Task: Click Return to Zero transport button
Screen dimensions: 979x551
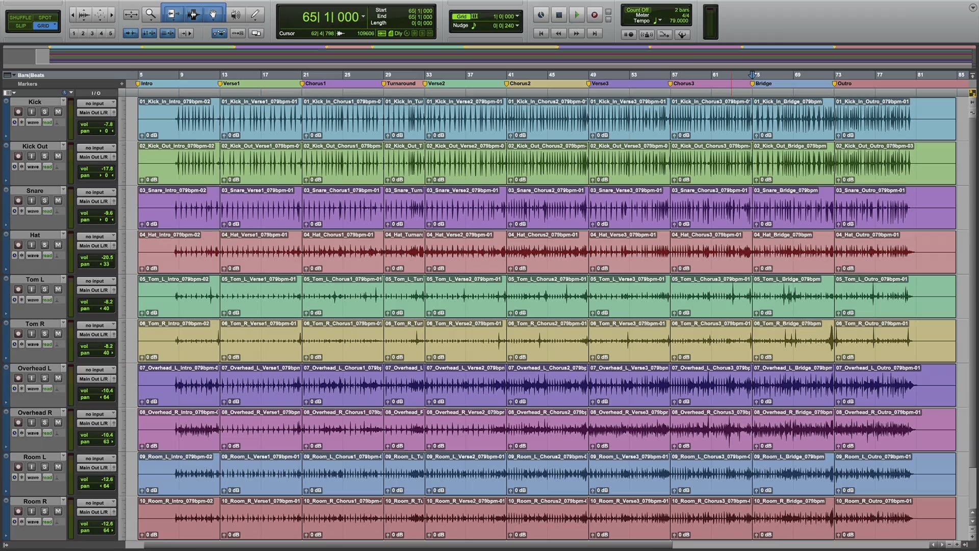Action: click(541, 33)
